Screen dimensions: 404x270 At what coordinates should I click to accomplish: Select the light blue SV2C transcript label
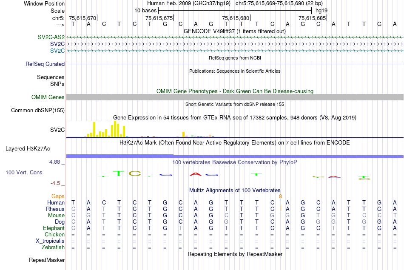[x=57, y=51]
